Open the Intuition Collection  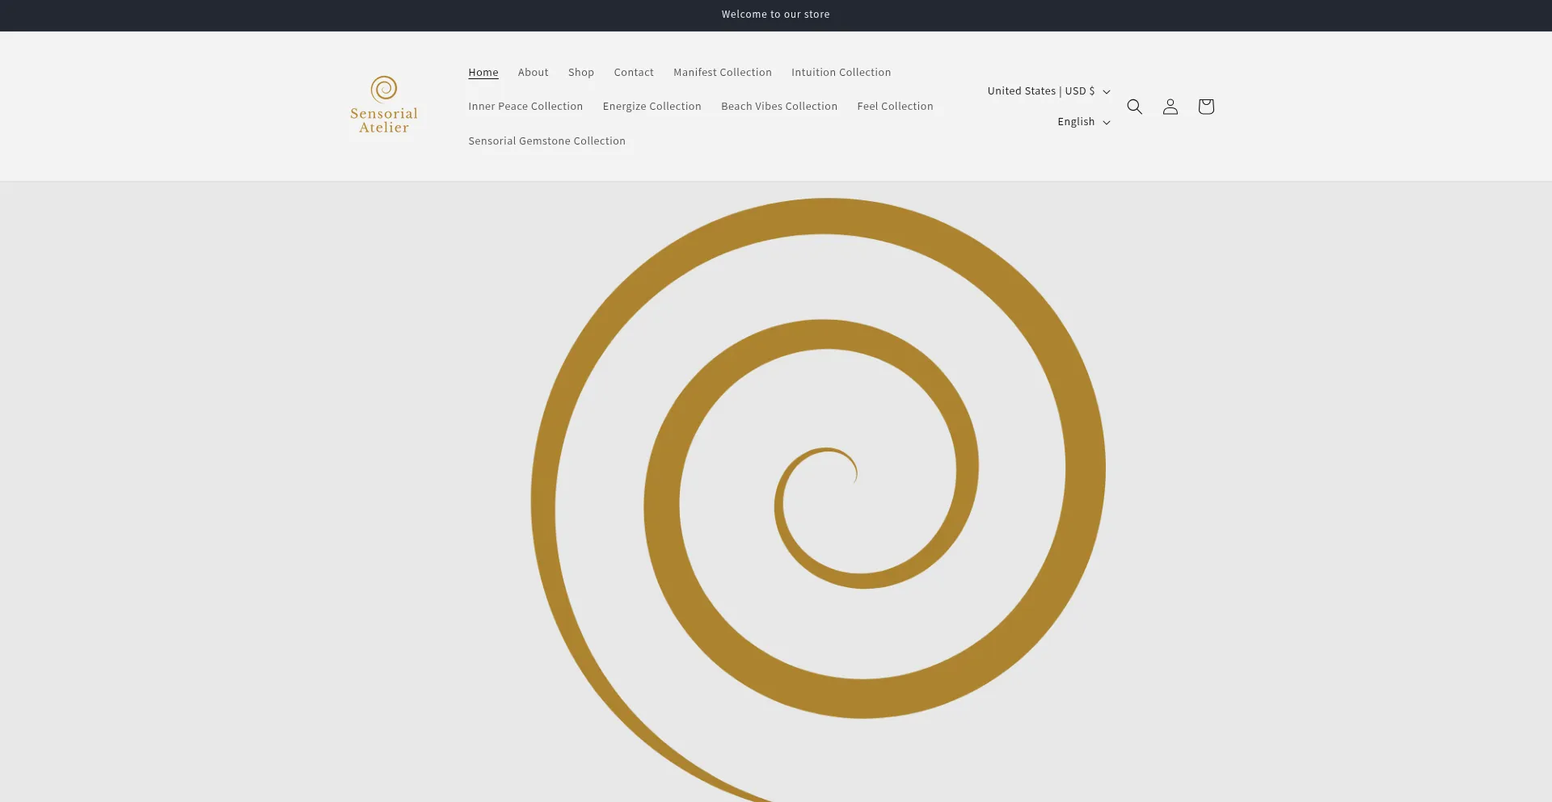(x=841, y=73)
